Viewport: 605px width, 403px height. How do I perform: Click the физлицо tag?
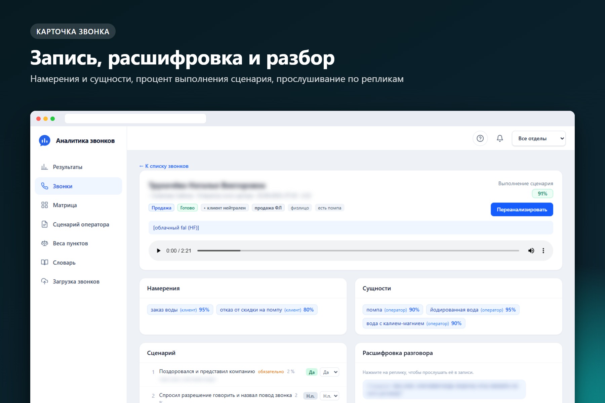[300, 208]
